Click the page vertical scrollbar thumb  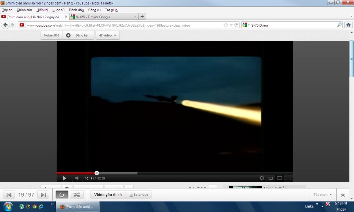point(352,59)
